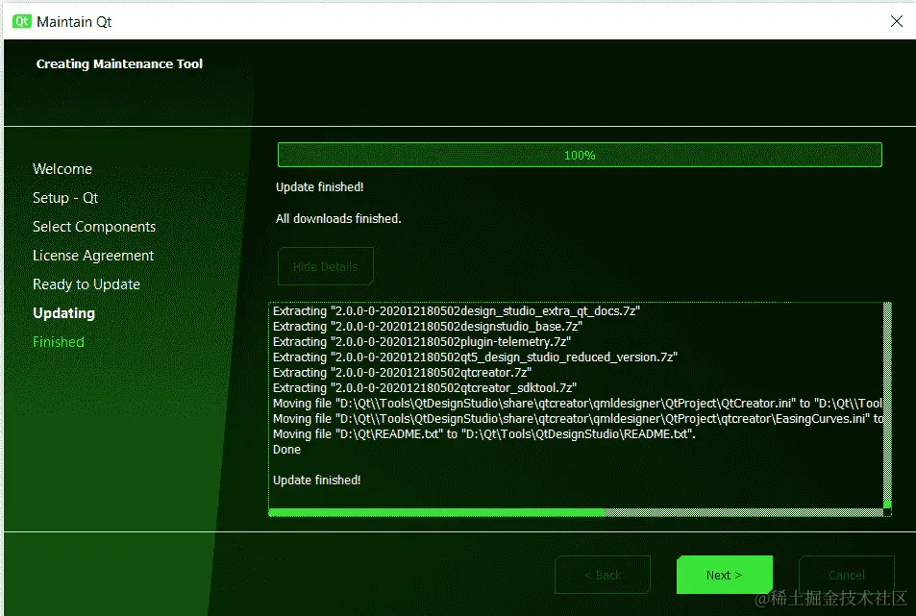Click the 100% progress bar

[580, 155]
